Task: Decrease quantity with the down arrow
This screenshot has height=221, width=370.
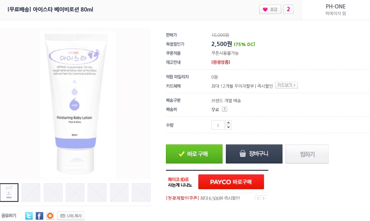Action: point(229,127)
